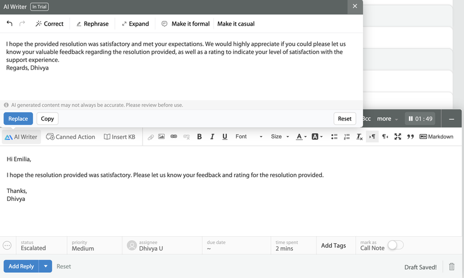Apply italic formatting
464x278 pixels.
tap(212, 137)
